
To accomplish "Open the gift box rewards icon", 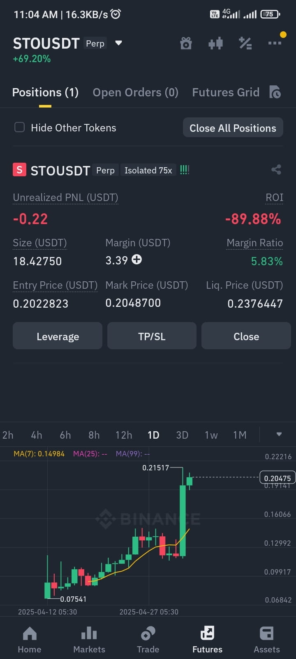I will (186, 43).
